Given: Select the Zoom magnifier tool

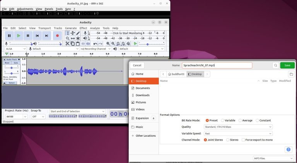Looking at the screenshot, I should point(68,38).
